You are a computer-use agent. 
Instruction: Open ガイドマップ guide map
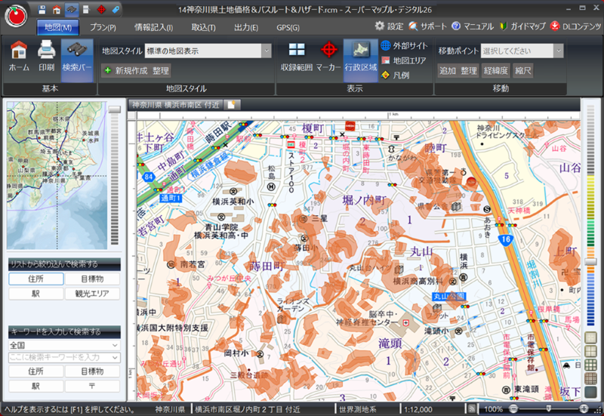[522, 26]
